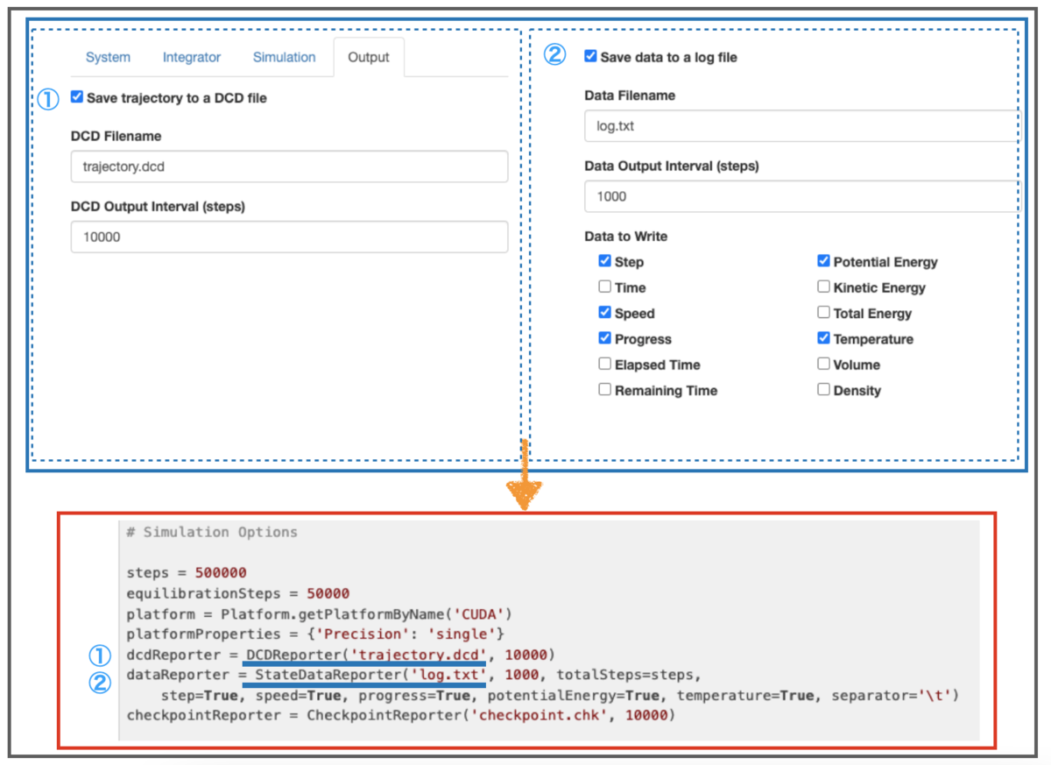Click the '# Simulation Options' comment

click(x=212, y=532)
